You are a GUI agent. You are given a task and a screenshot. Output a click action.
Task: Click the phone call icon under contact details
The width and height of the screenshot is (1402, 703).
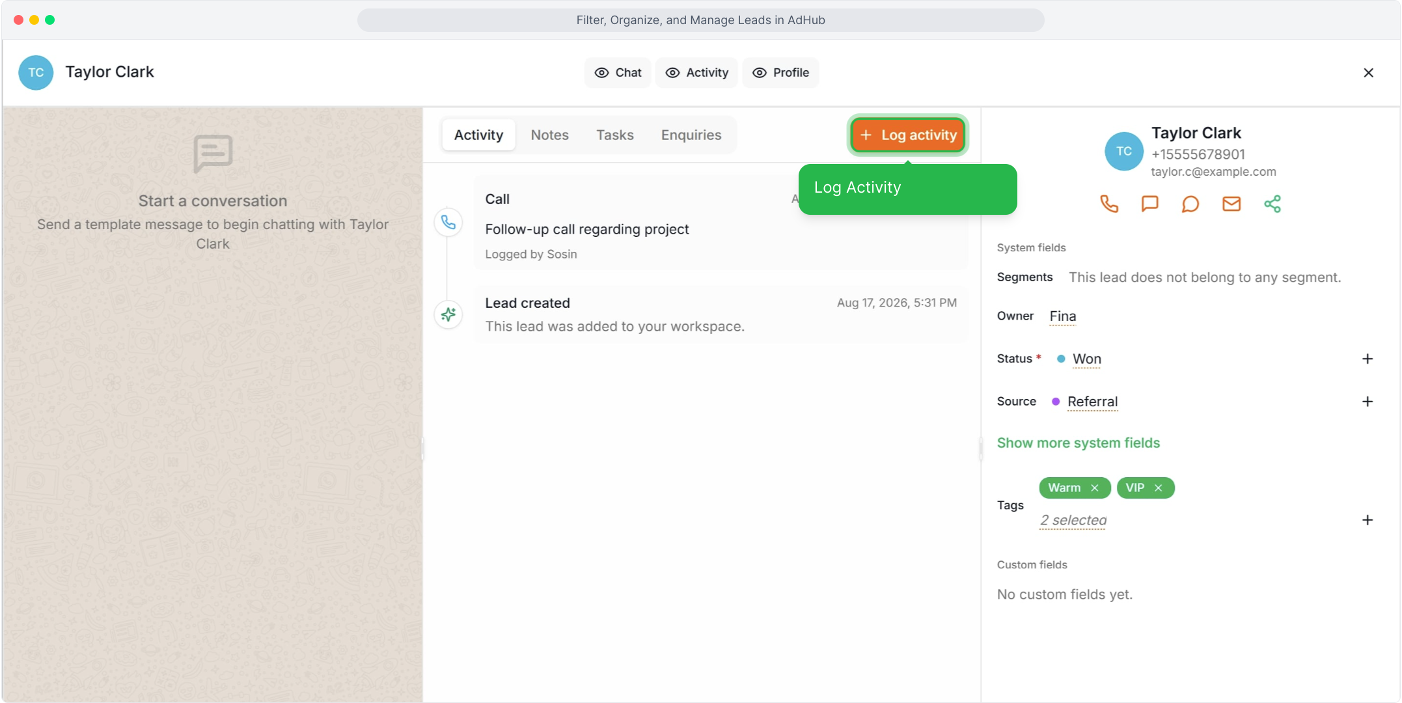(1109, 204)
